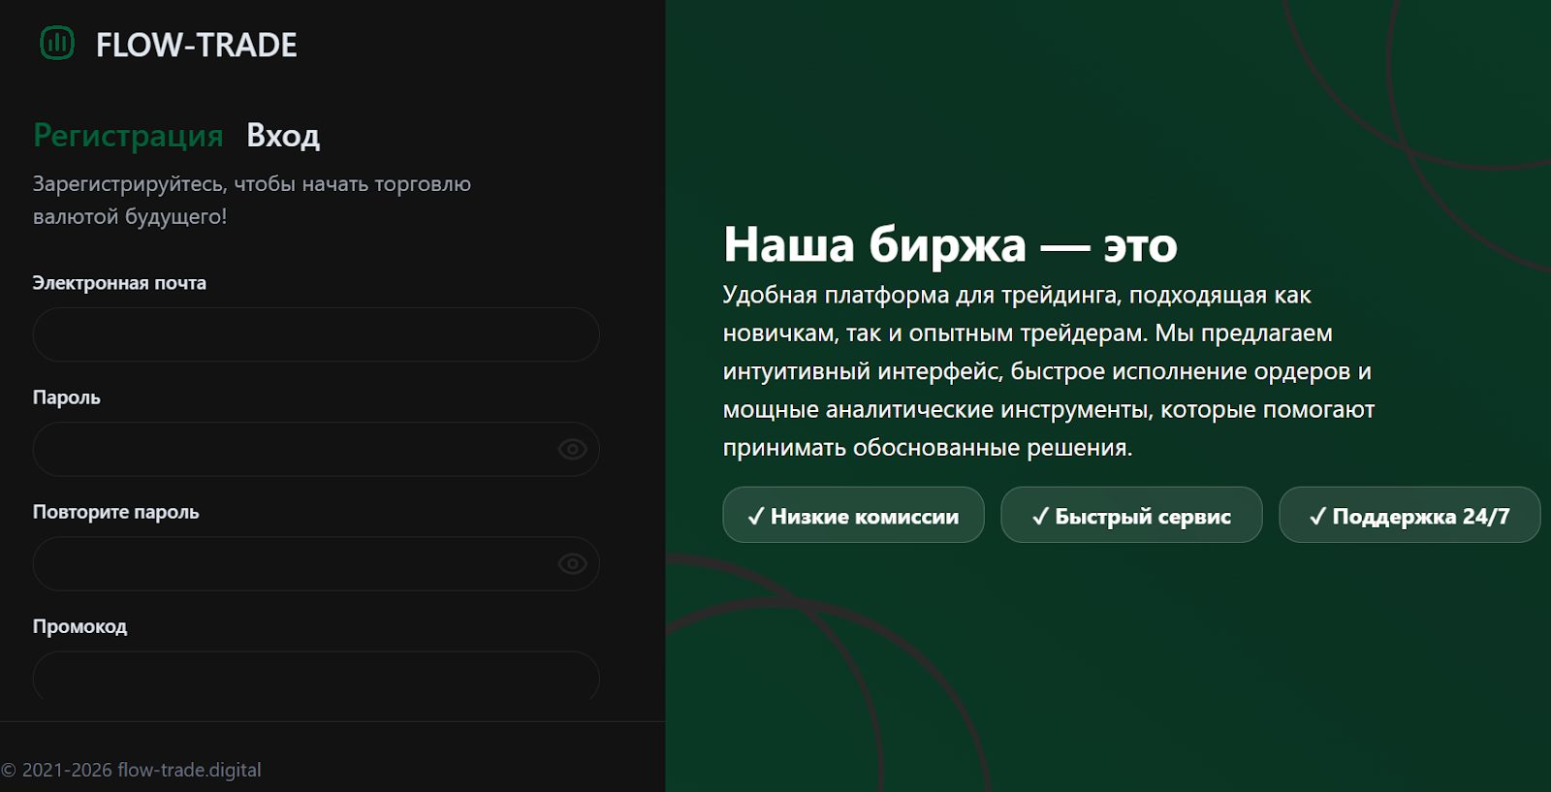
Task: Click the Быстрый сервис badge
Action: pos(1131,515)
